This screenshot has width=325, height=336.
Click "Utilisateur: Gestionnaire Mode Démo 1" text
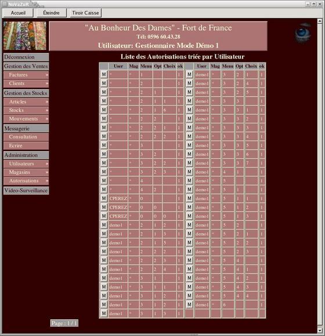coord(158,45)
